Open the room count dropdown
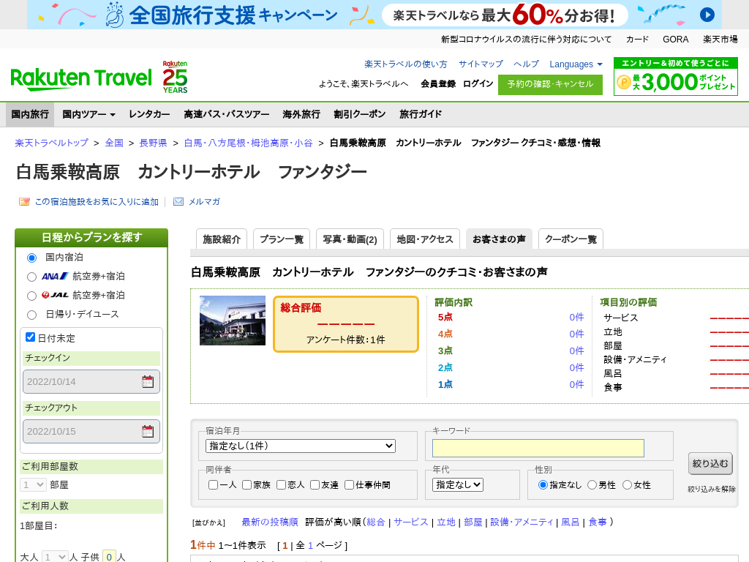 [33, 484]
